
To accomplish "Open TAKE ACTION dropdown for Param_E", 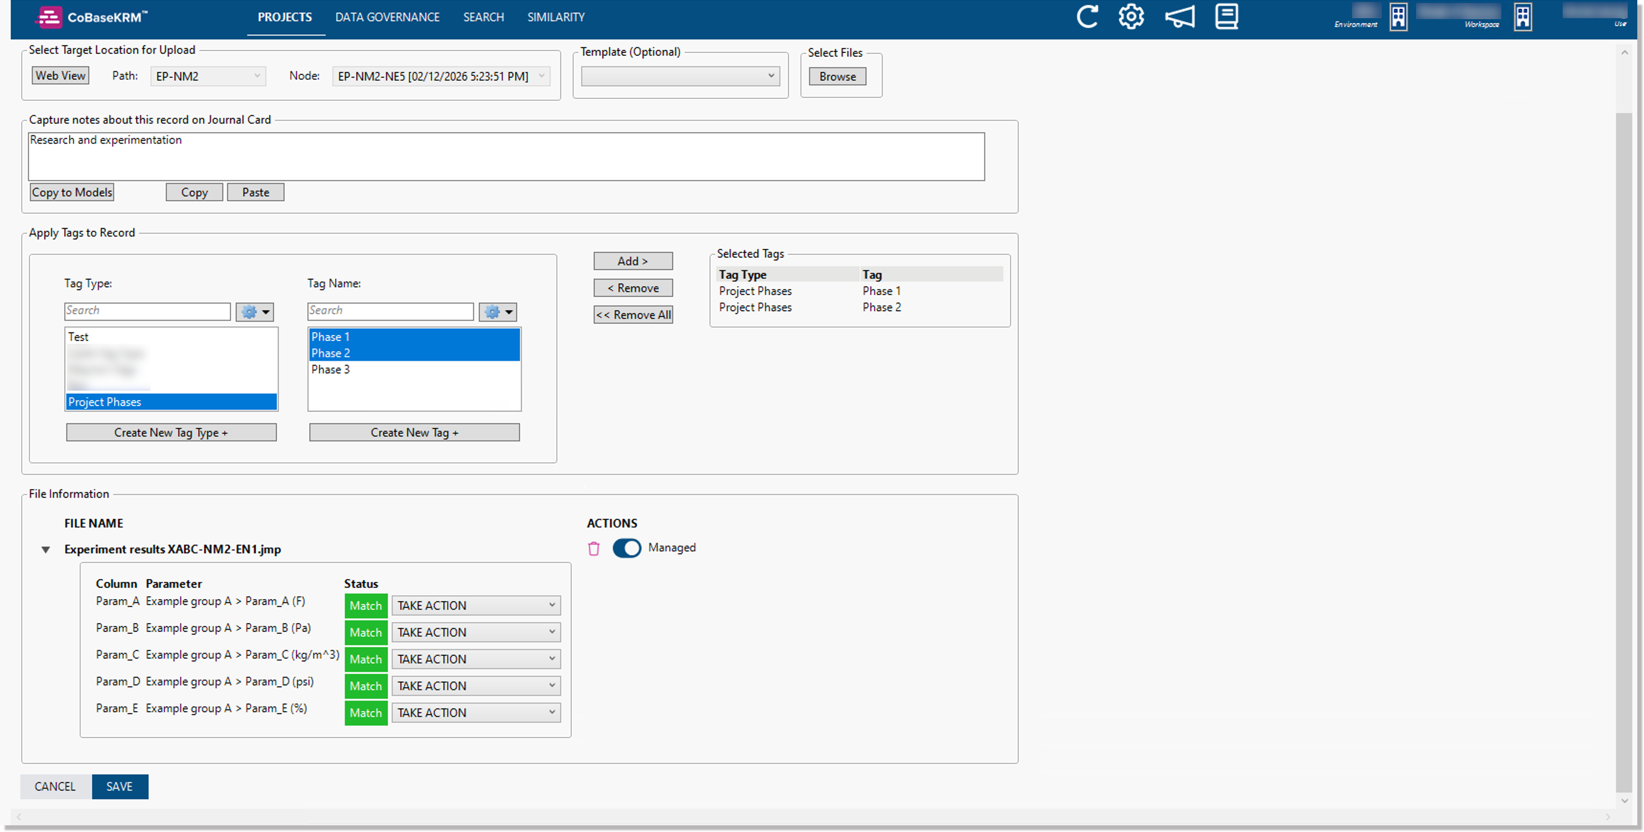I will pos(476,712).
